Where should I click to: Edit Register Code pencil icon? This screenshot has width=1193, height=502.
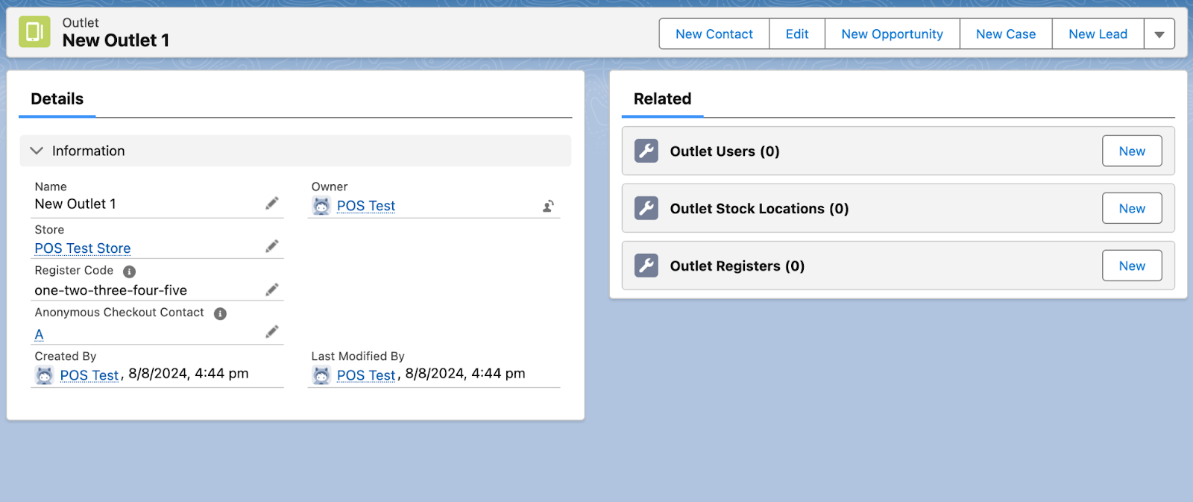272,289
